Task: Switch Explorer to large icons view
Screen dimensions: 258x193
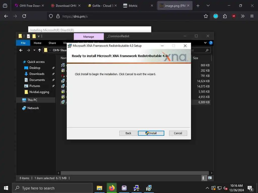Action: 210,178
